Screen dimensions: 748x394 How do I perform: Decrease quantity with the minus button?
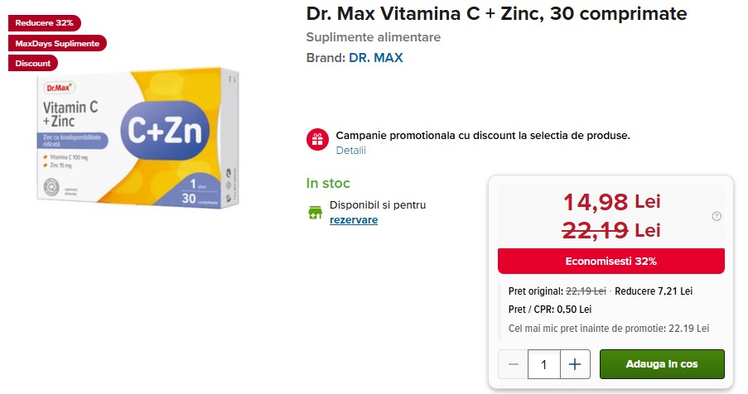pos(514,364)
